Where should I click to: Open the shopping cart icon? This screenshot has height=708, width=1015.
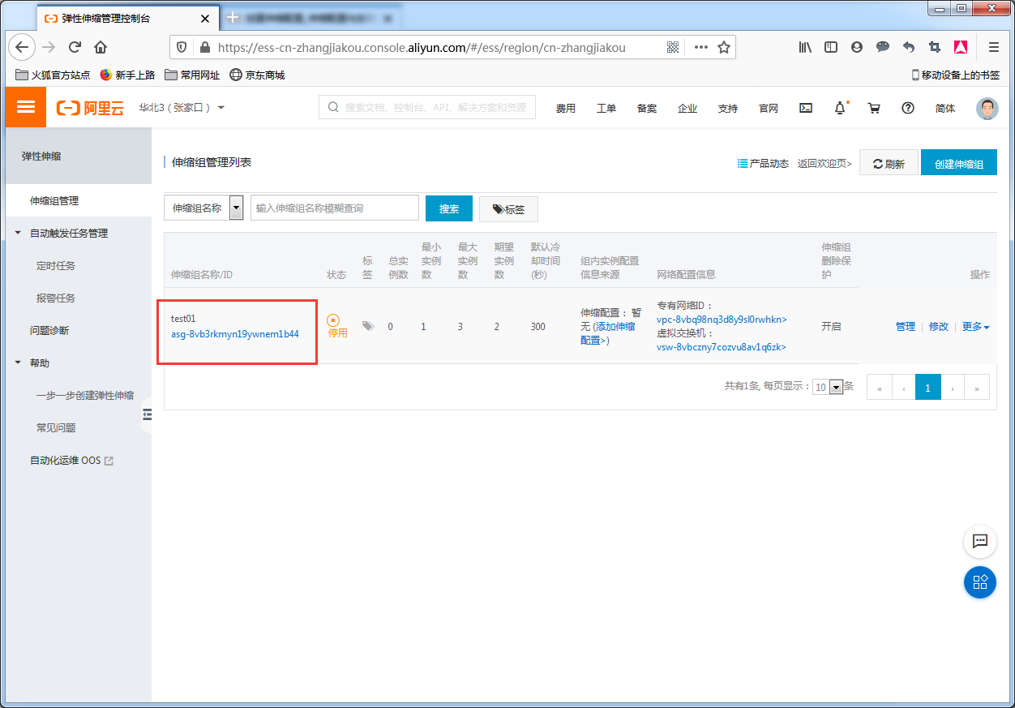(874, 108)
